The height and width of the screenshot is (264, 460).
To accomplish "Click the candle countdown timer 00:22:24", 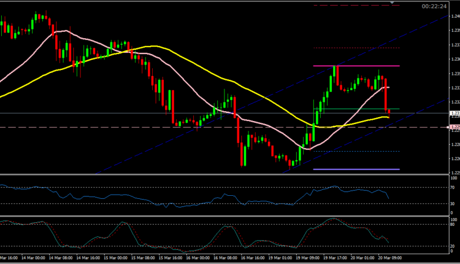I will tap(434, 6).
